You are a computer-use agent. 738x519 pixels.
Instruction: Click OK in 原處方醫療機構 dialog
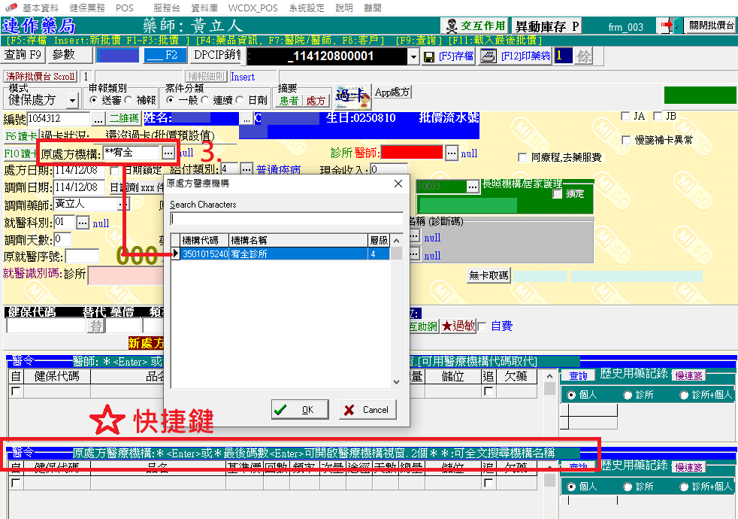[x=300, y=410]
